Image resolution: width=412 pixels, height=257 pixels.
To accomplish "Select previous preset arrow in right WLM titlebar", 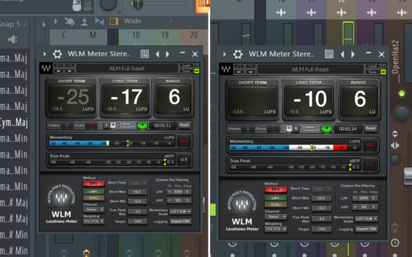I will 343,54.
